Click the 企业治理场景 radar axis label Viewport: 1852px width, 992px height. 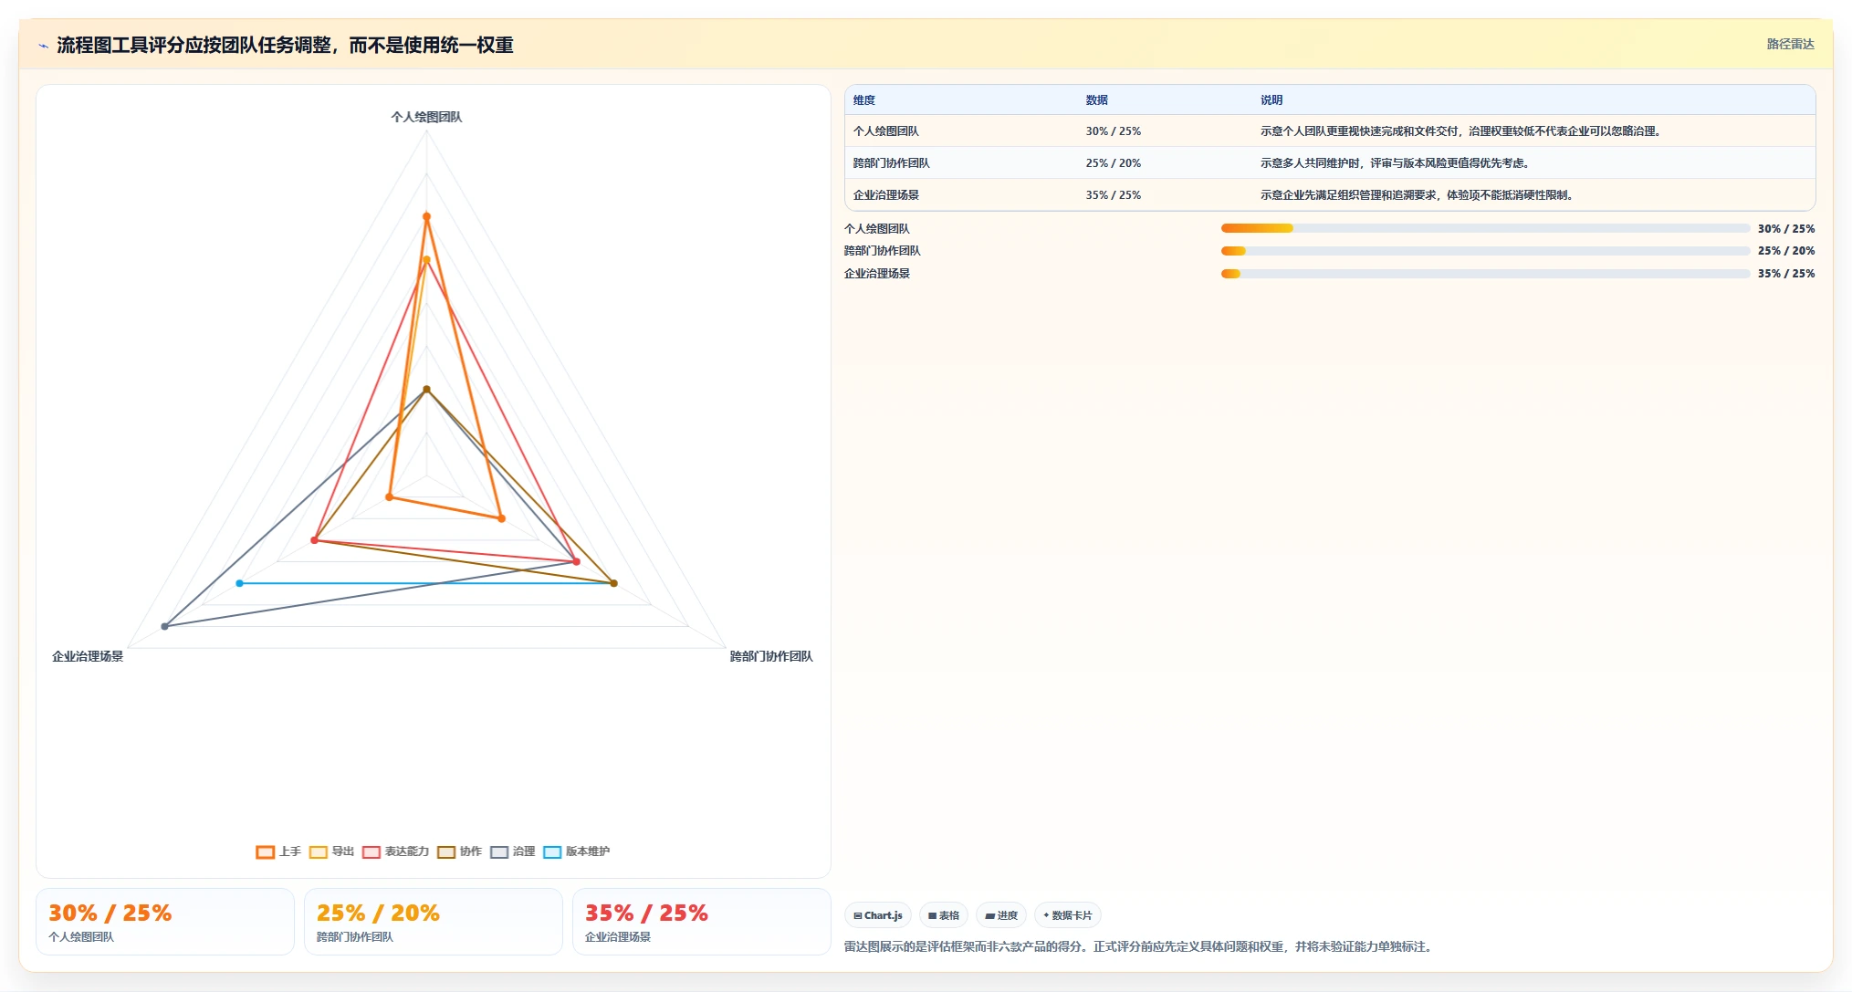click(x=88, y=656)
